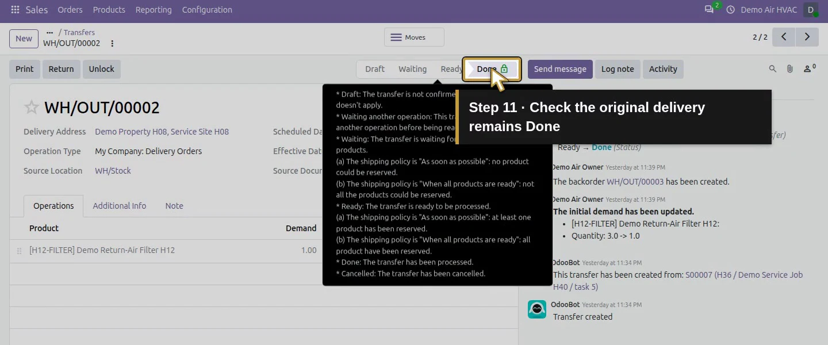The image size is (828, 345).
Task: Open the conversations messages icon
Action: pos(709,10)
